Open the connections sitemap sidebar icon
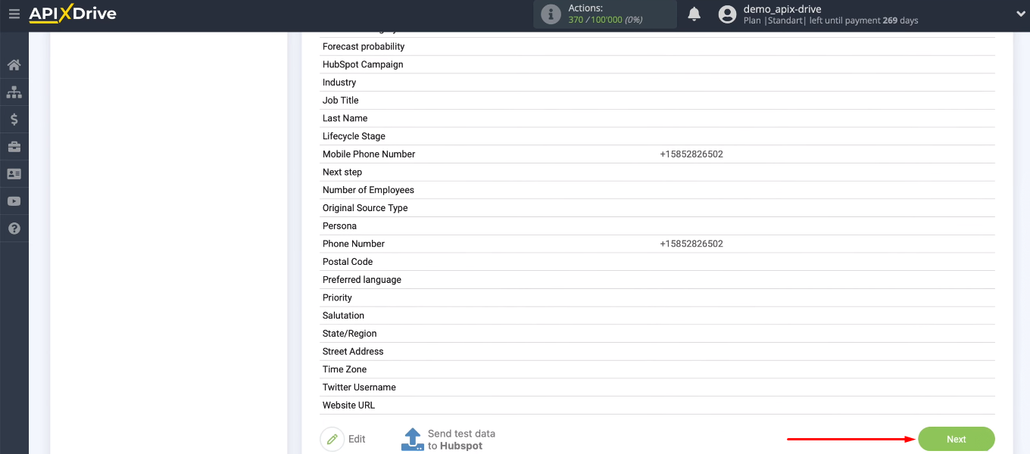Image resolution: width=1030 pixels, height=454 pixels. click(x=14, y=92)
